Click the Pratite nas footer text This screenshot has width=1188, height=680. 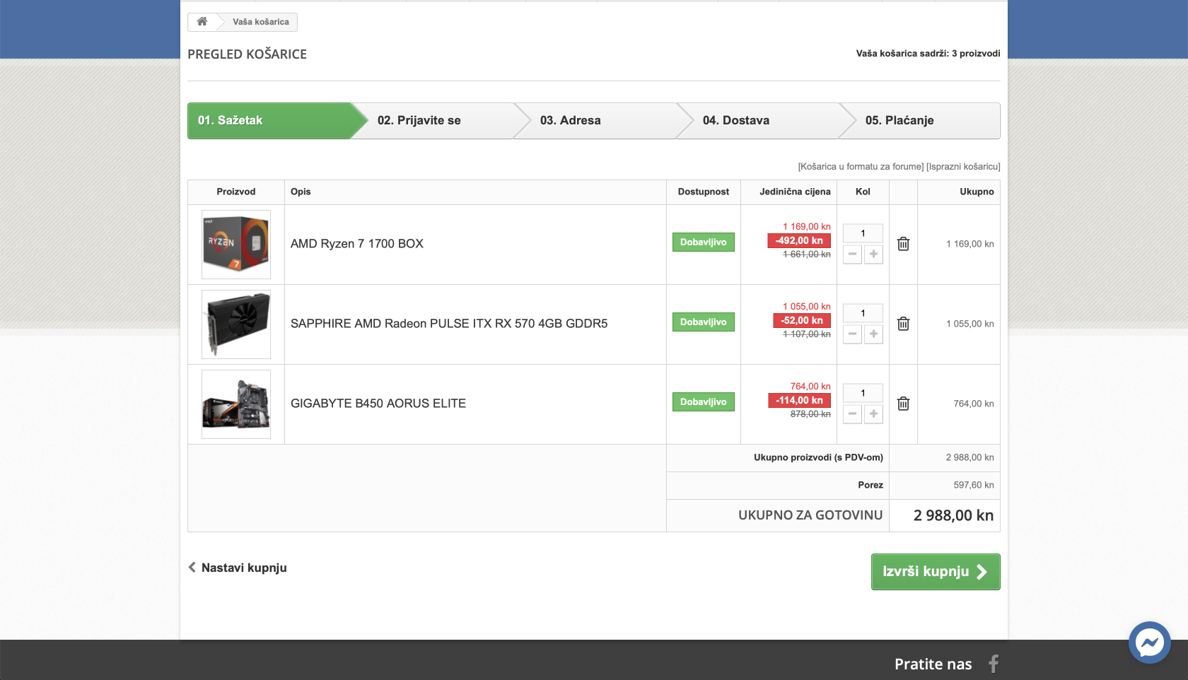point(933,664)
